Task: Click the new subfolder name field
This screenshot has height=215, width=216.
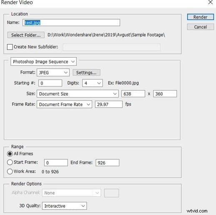Action: 112,47
